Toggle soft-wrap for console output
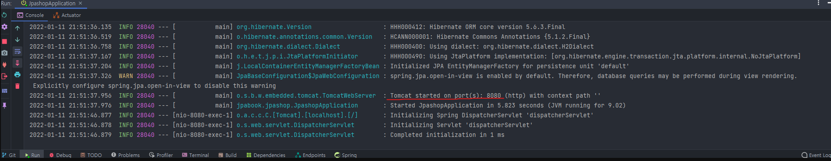831x161 pixels. pyautogui.click(x=17, y=51)
